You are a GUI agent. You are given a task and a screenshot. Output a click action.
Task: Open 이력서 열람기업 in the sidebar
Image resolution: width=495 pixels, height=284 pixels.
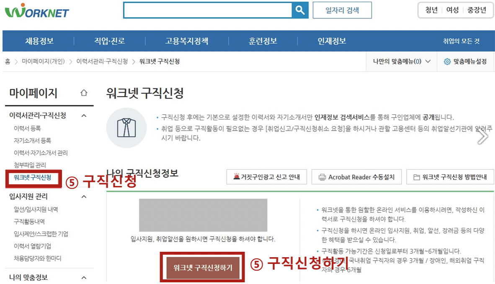click(32, 246)
